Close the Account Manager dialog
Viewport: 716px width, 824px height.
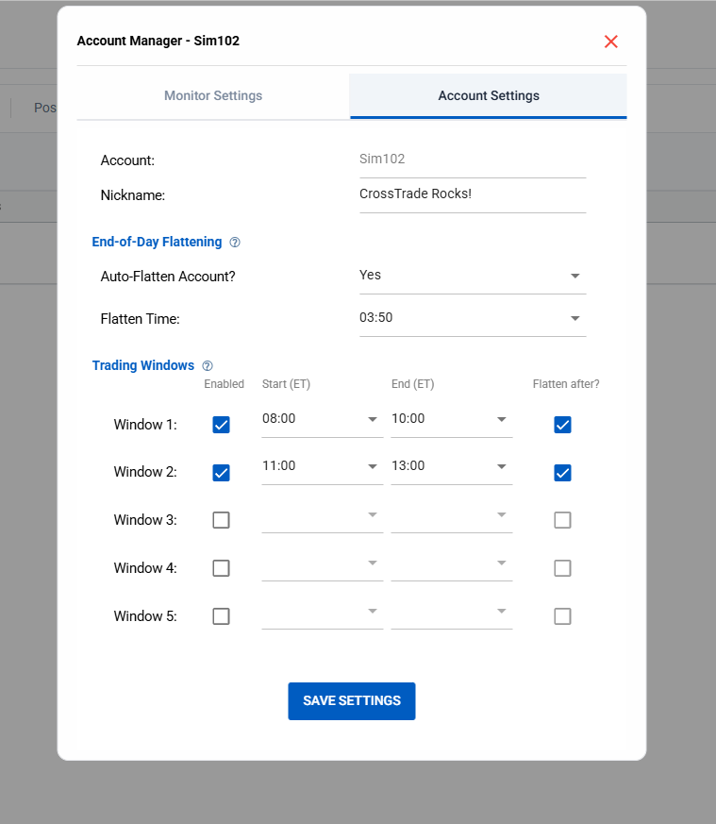pyautogui.click(x=610, y=42)
